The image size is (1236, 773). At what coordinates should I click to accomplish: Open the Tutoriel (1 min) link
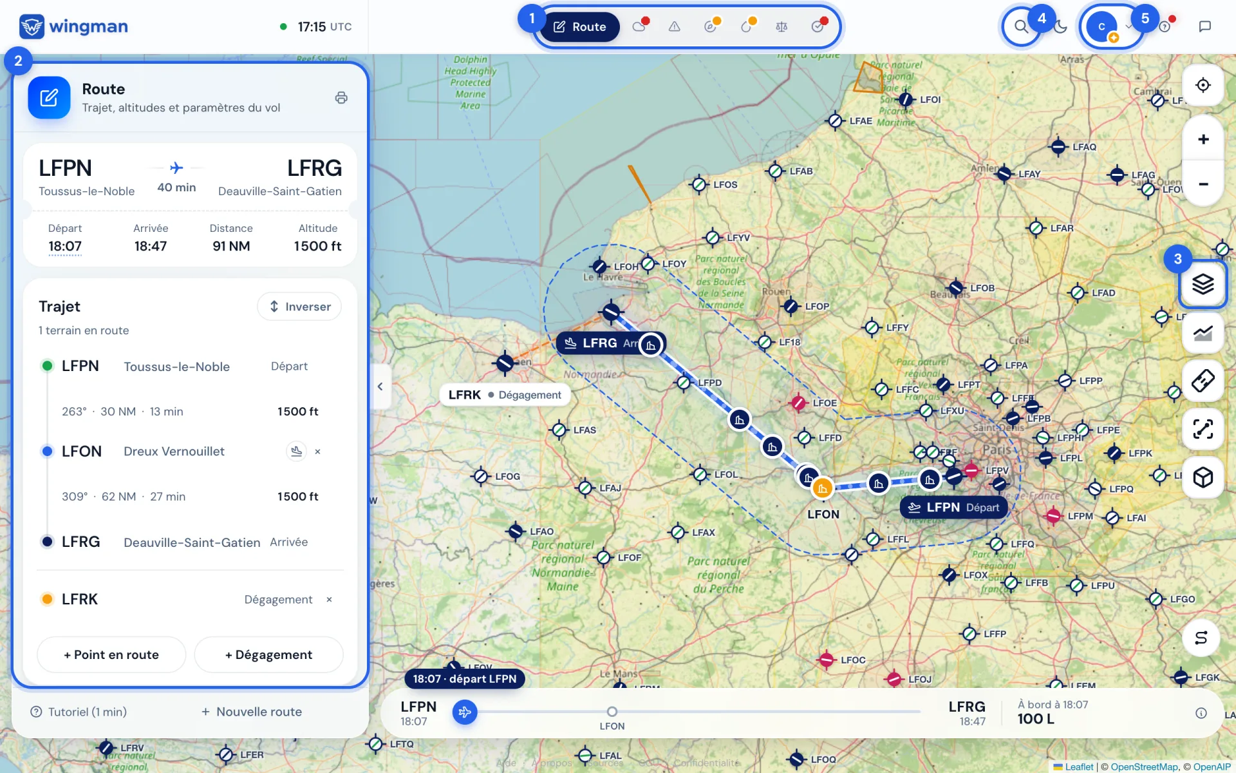(x=79, y=712)
